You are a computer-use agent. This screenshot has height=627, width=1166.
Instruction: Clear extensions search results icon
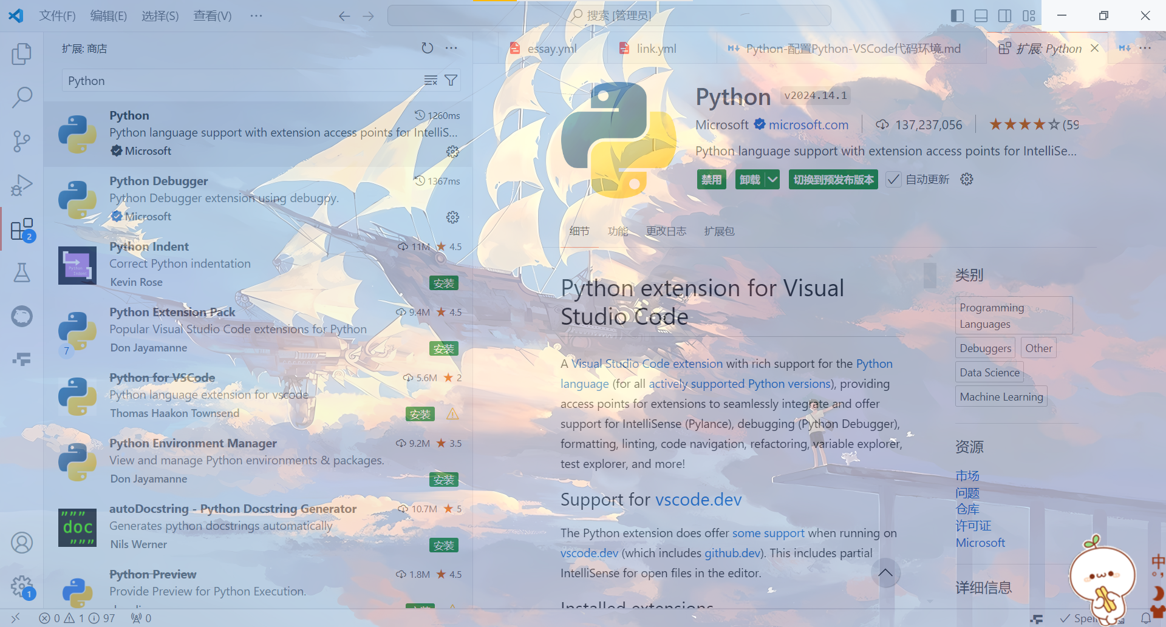click(x=431, y=80)
